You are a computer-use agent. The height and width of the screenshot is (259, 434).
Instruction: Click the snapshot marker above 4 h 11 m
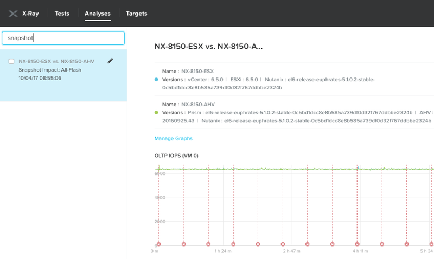click(357, 244)
